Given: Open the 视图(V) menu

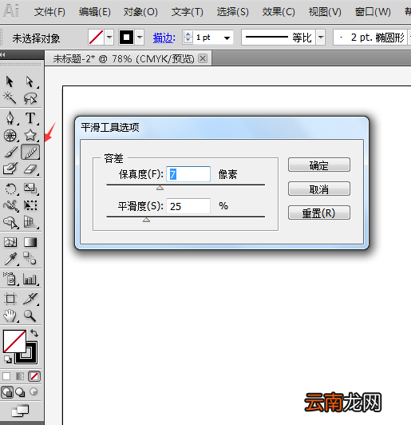Looking at the screenshot, I should [325, 12].
